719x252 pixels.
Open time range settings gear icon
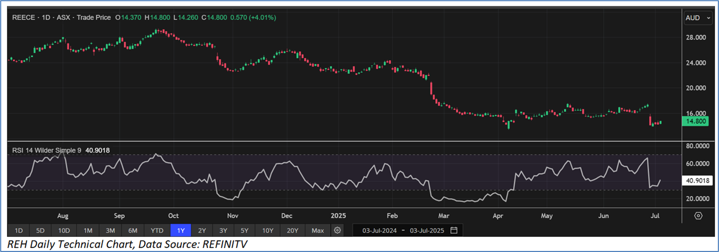[x=337, y=230]
